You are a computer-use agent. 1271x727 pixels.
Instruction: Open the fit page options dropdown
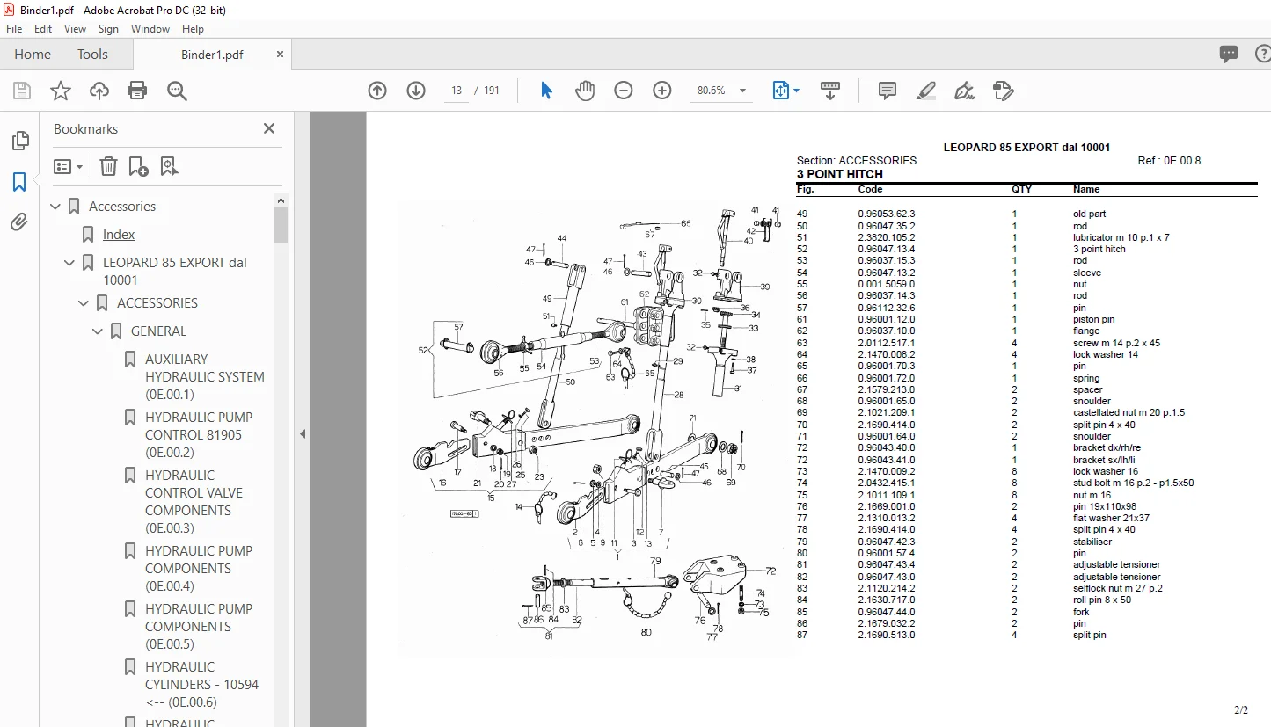click(x=785, y=91)
